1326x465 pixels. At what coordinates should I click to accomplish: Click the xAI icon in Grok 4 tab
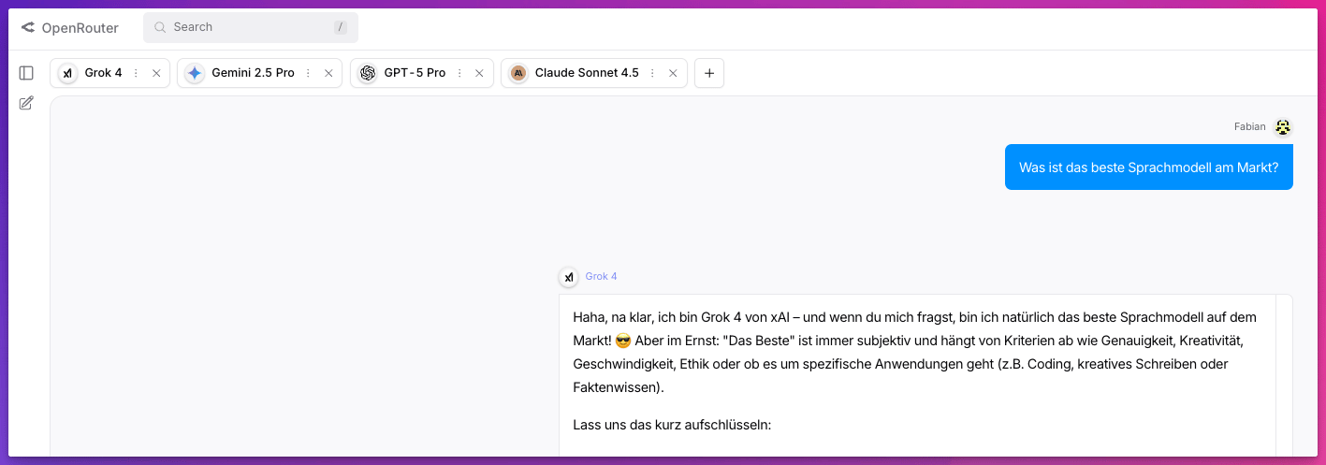[67, 73]
